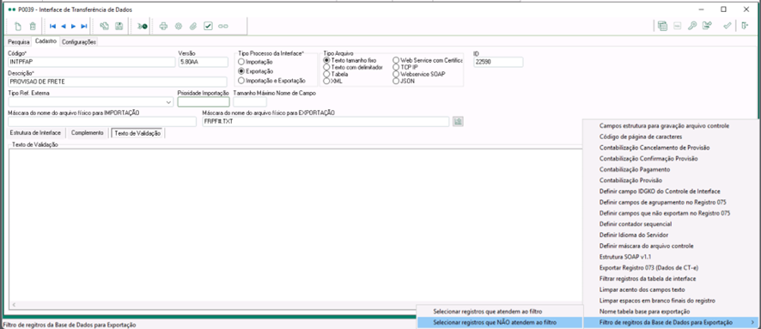Select the Importação radio option
The width and height of the screenshot is (761, 329).
pos(255,62)
